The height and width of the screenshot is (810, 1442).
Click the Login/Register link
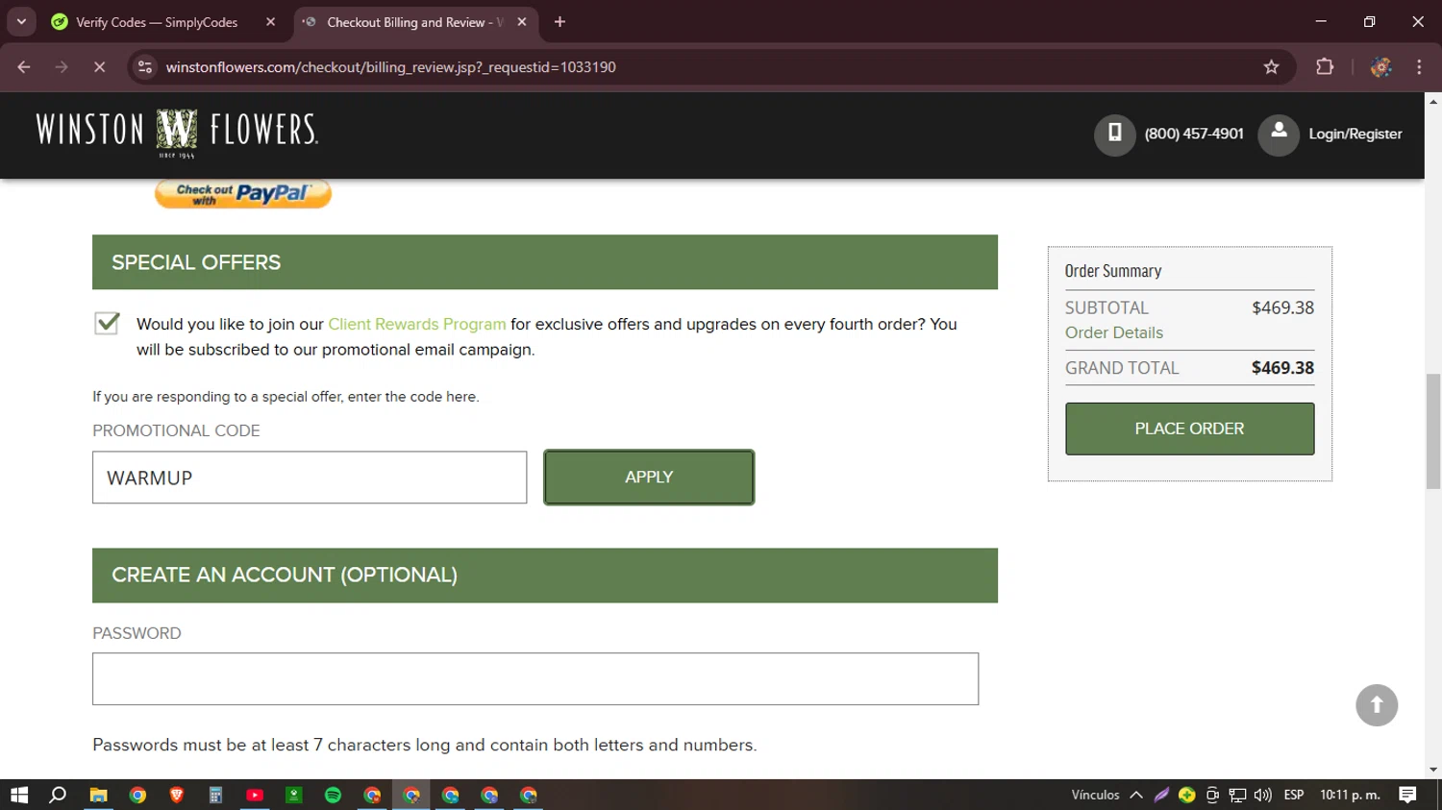[1355, 135]
